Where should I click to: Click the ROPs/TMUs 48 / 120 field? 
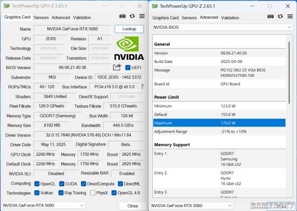pos(47,87)
